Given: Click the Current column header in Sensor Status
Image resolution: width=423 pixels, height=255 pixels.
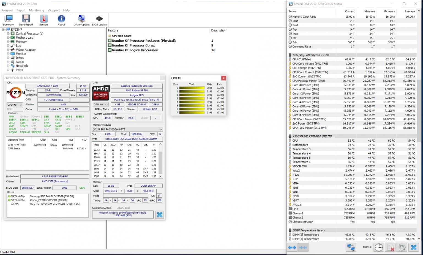Looking at the screenshot, I should point(350,11).
